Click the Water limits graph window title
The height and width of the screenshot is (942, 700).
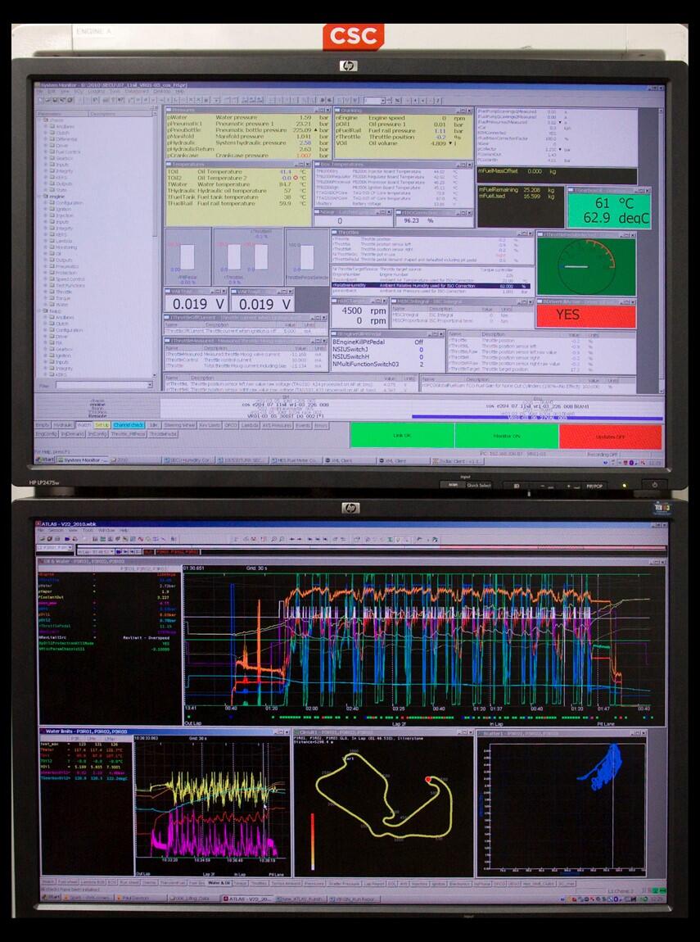pyautogui.click(x=165, y=731)
